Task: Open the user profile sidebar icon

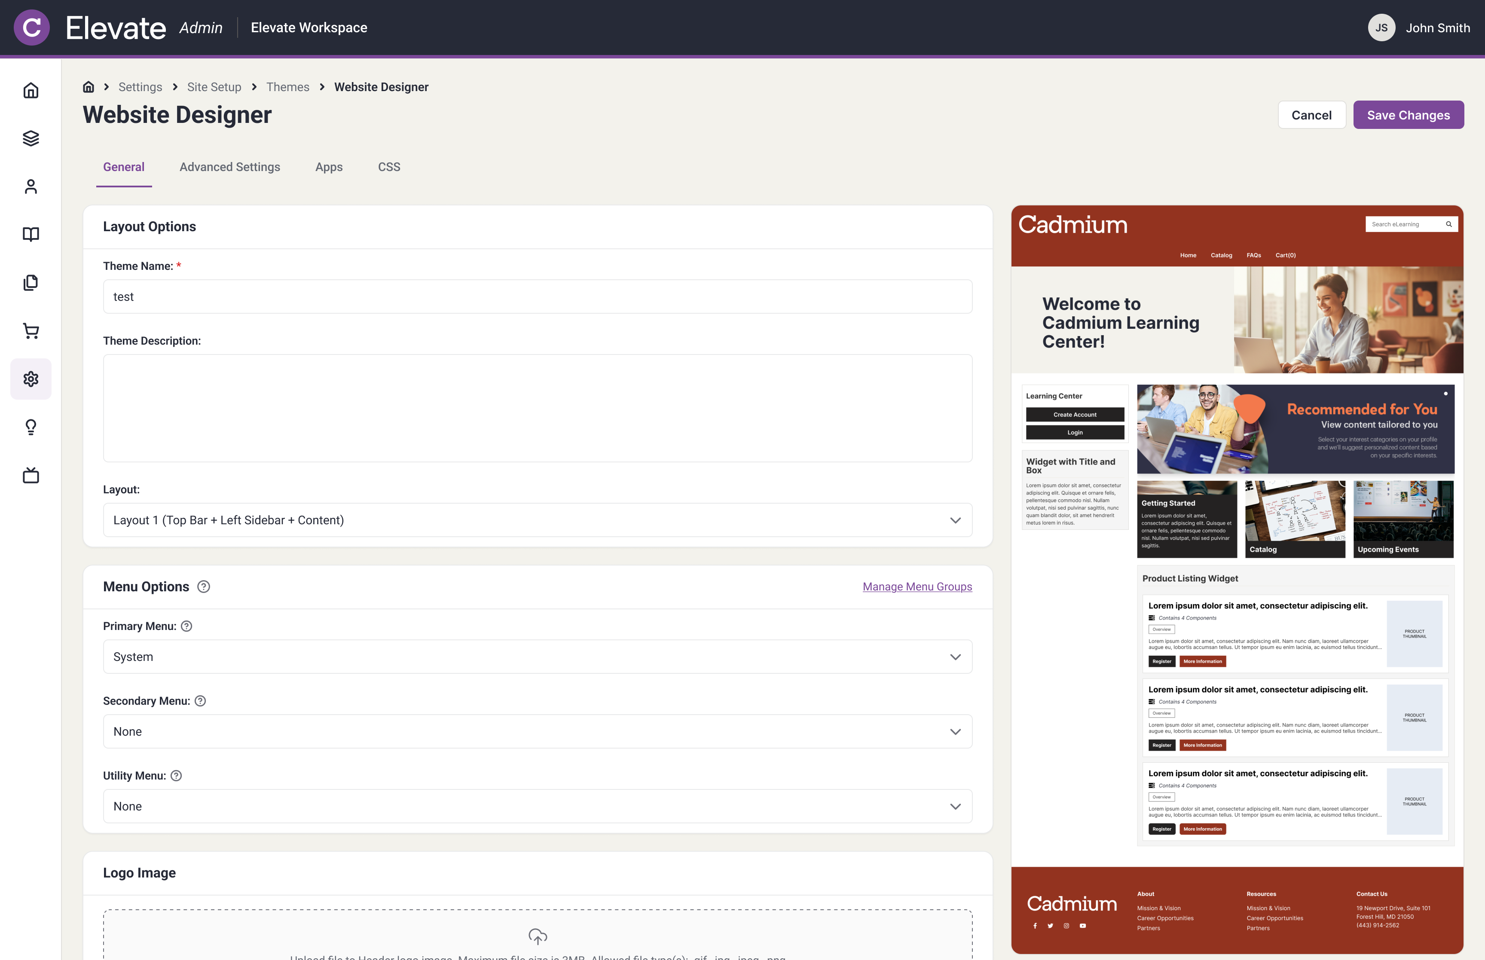Action: (x=31, y=186)
